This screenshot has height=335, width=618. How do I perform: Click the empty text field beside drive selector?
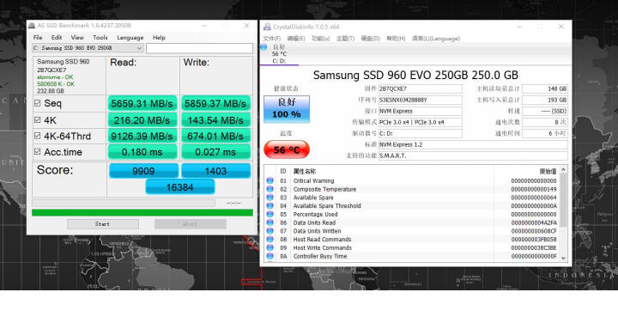199,48
